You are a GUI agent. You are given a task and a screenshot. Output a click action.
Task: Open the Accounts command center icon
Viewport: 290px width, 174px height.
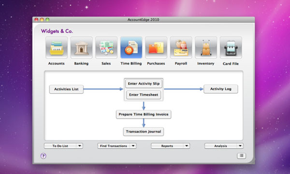(57, 47)
